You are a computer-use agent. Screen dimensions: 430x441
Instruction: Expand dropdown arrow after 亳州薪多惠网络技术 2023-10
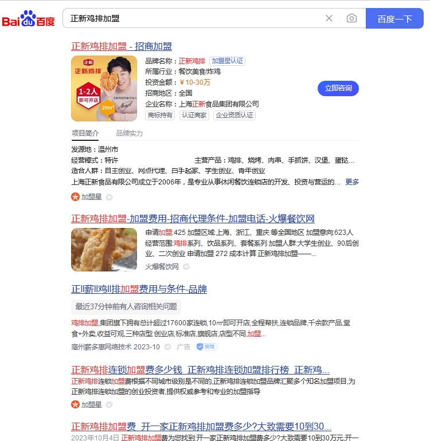(167, 346)
